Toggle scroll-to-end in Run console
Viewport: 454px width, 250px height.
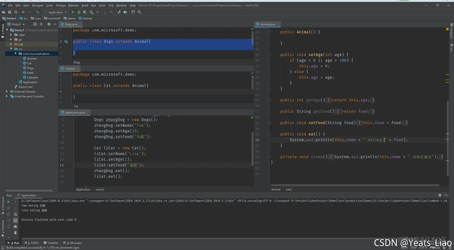click(15, 220)
